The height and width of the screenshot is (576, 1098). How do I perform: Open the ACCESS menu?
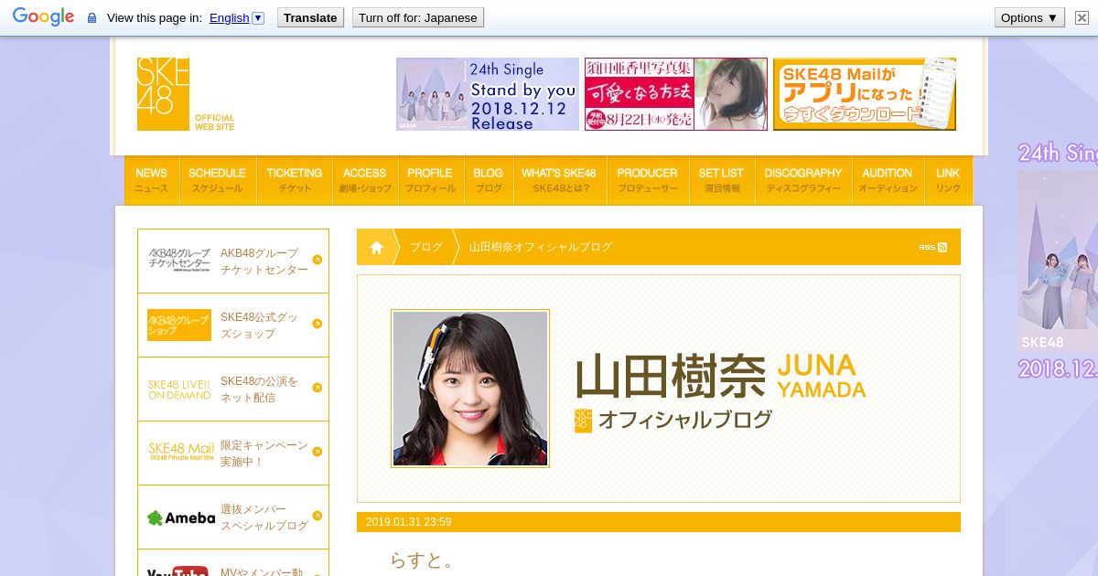pos(365,180)
